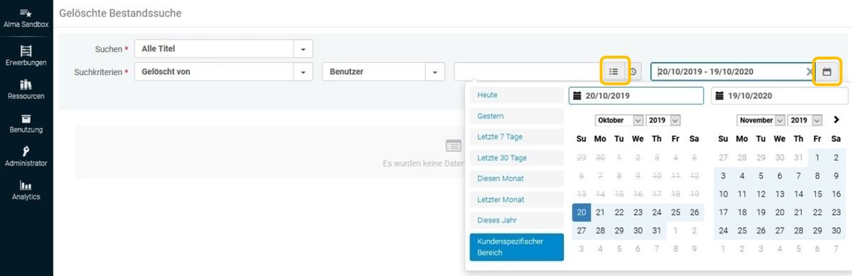852x276 pixels.
Task: Open the right calendar's 2019 year selector
Action: (805, 120)
